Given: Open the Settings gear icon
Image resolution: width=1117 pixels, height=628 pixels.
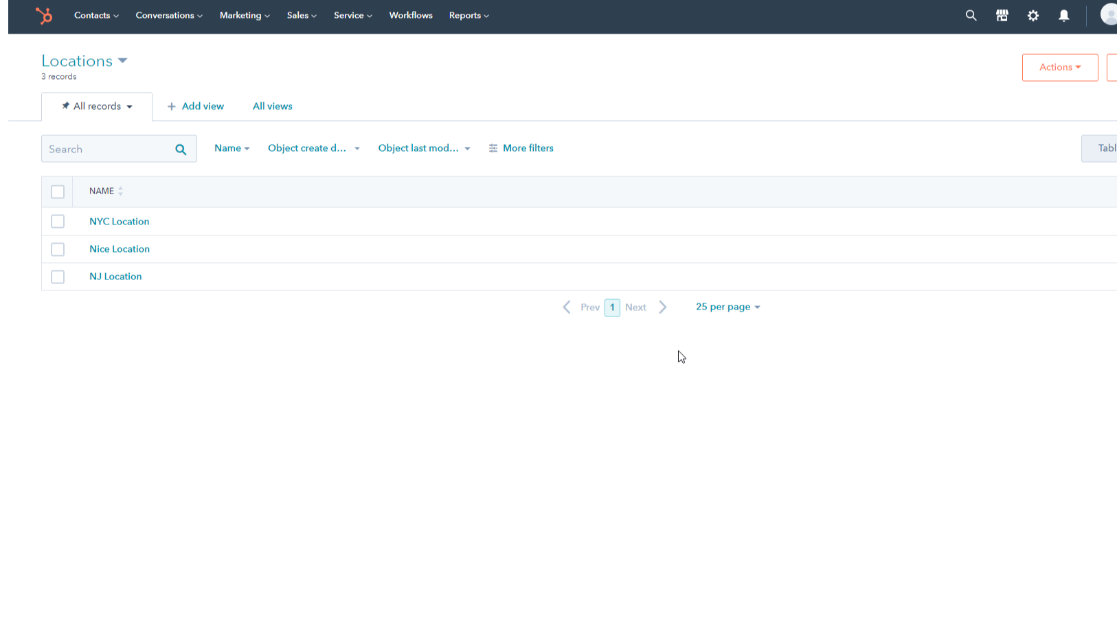Looking at the screenshot, I should tap(1033, 15).
